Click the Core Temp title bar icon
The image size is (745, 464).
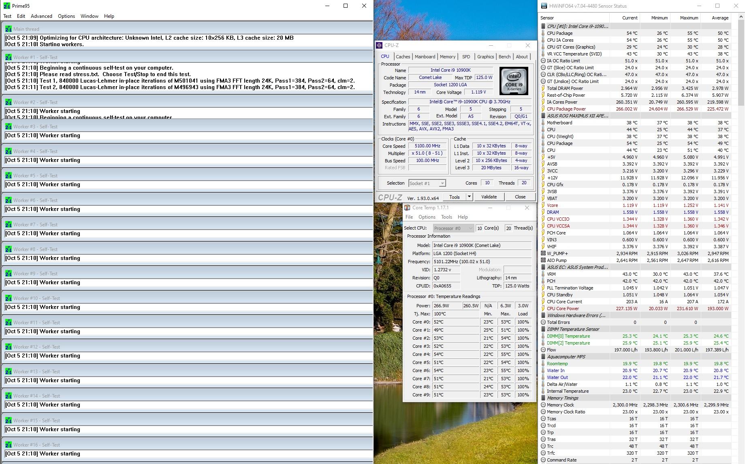[x=407, y=208]
